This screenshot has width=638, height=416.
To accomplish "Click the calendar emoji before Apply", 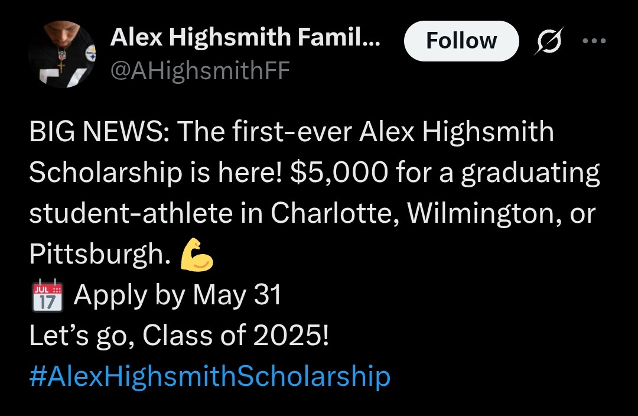I will pyautogui.click(x=48, y=295).
